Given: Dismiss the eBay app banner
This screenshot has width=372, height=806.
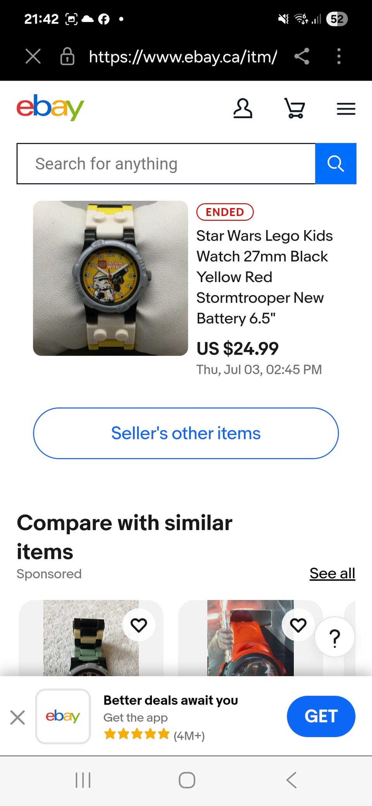Looking at the screenshot, I should pyautogui.click(x=18, y=717).
